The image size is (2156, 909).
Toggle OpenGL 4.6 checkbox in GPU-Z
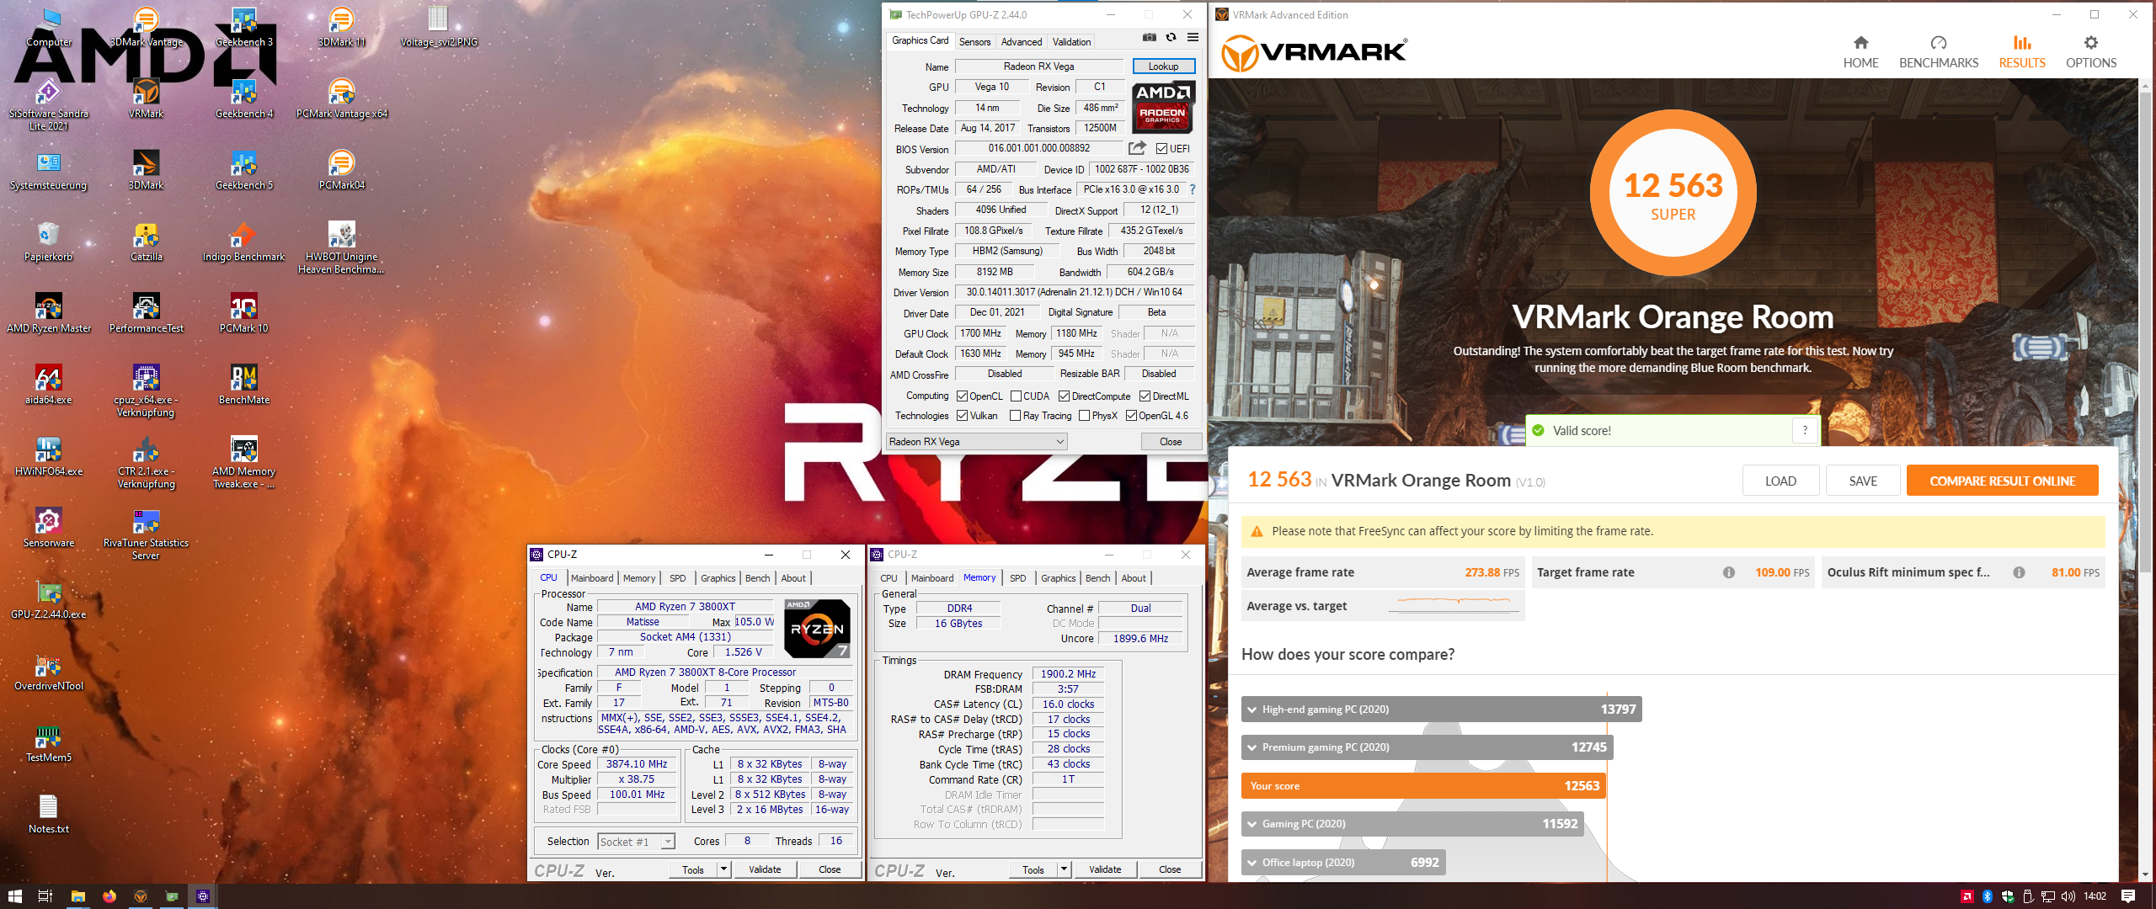1131,416
